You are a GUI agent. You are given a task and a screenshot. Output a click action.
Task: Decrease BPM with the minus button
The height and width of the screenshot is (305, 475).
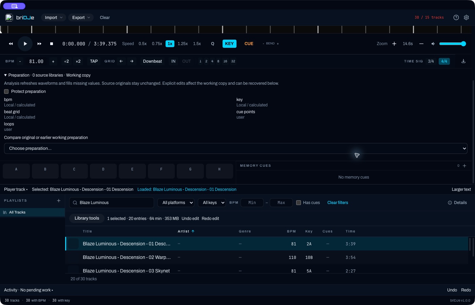point(20,61)
